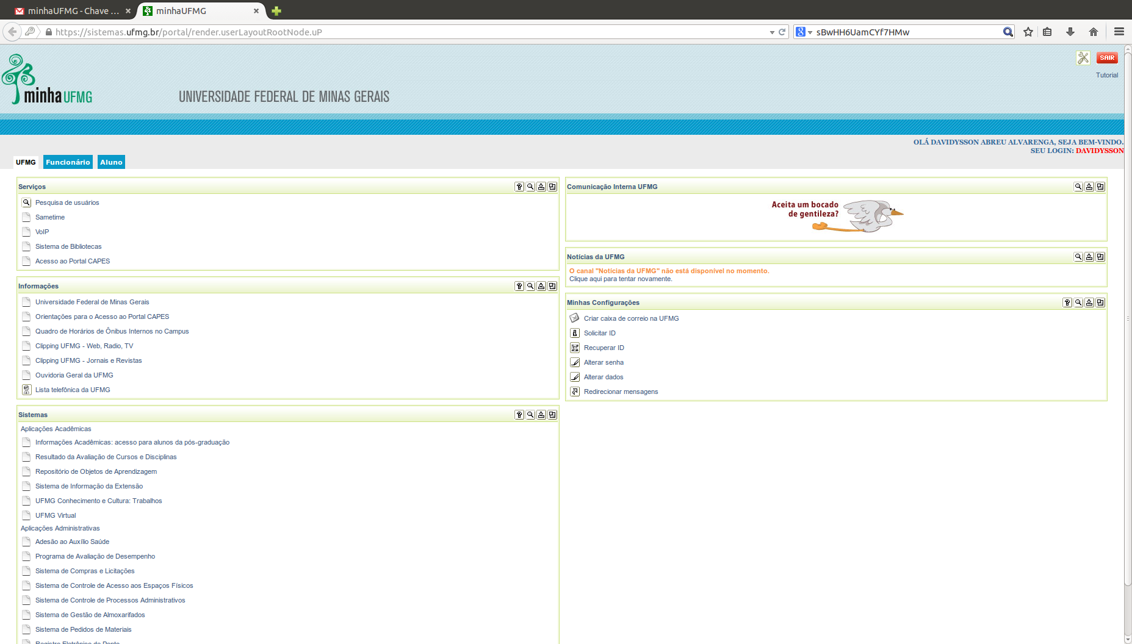Click the red SAIR logout button
Viewport: 1132px width, 644px height.
tap(1107, 58)
